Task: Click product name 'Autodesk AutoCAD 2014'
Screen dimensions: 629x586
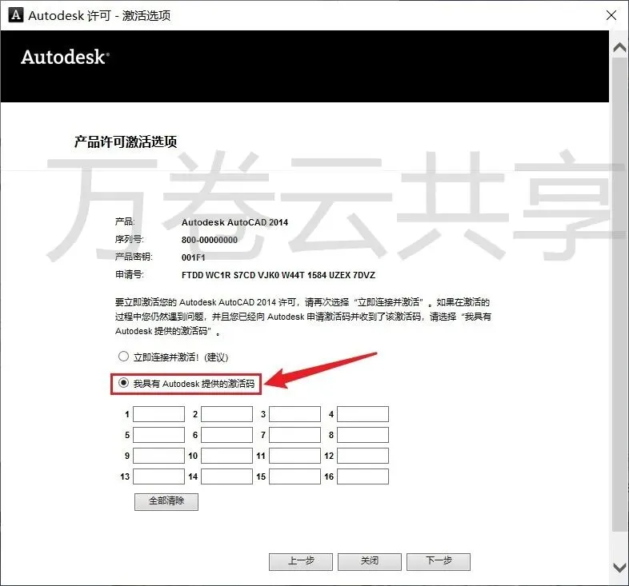Action: click(234, 222)
